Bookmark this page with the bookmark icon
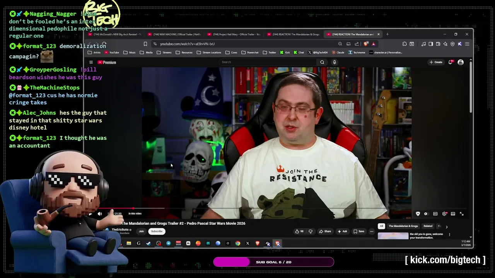 [145, 44]
